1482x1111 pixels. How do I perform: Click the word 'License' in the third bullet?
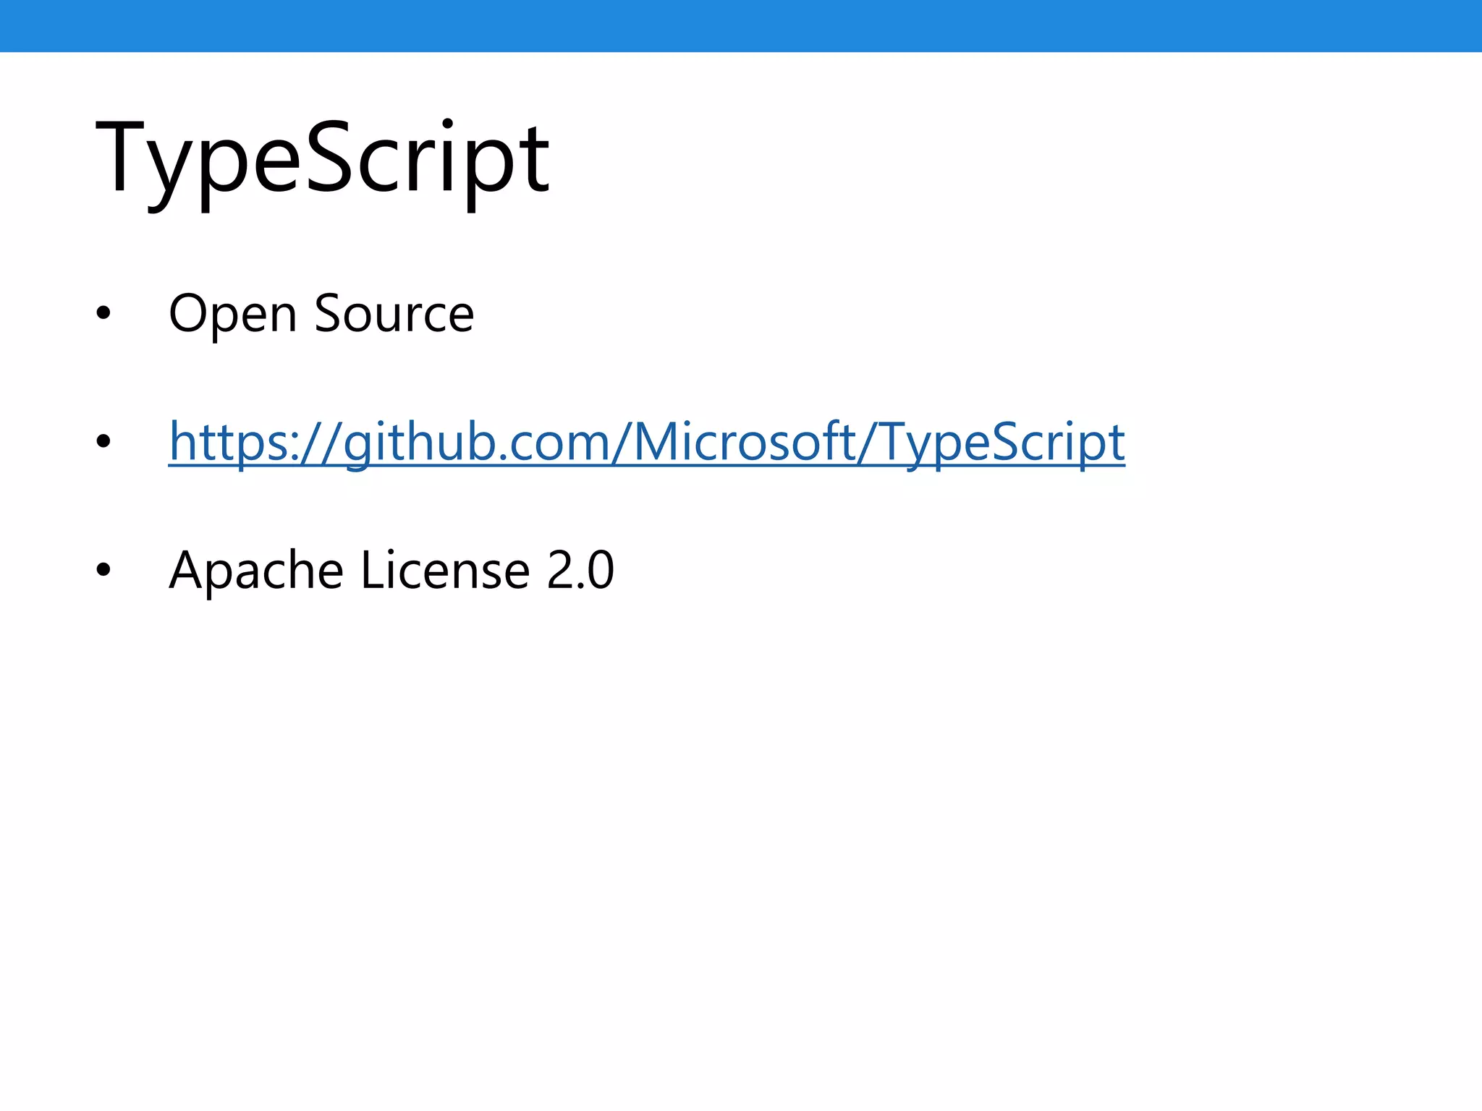click(445, 570)
